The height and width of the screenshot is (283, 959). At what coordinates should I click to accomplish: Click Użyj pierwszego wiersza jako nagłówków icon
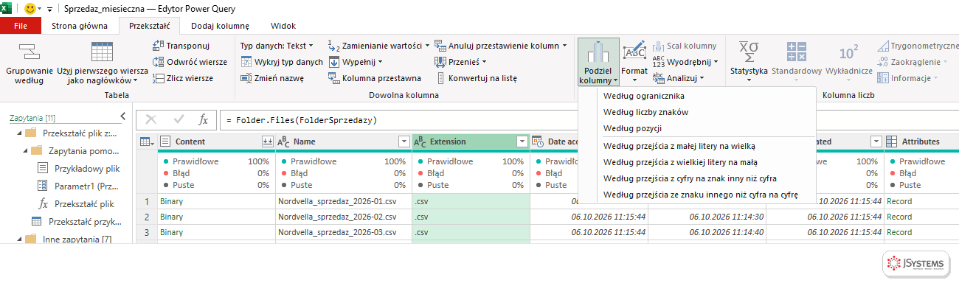click(x=102, y=52)
